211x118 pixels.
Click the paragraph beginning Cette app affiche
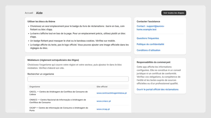click(x=159, y=75)
